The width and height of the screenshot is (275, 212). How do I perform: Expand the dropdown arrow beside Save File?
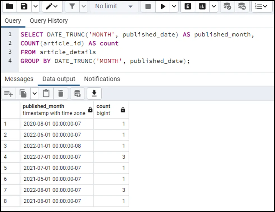35,6
